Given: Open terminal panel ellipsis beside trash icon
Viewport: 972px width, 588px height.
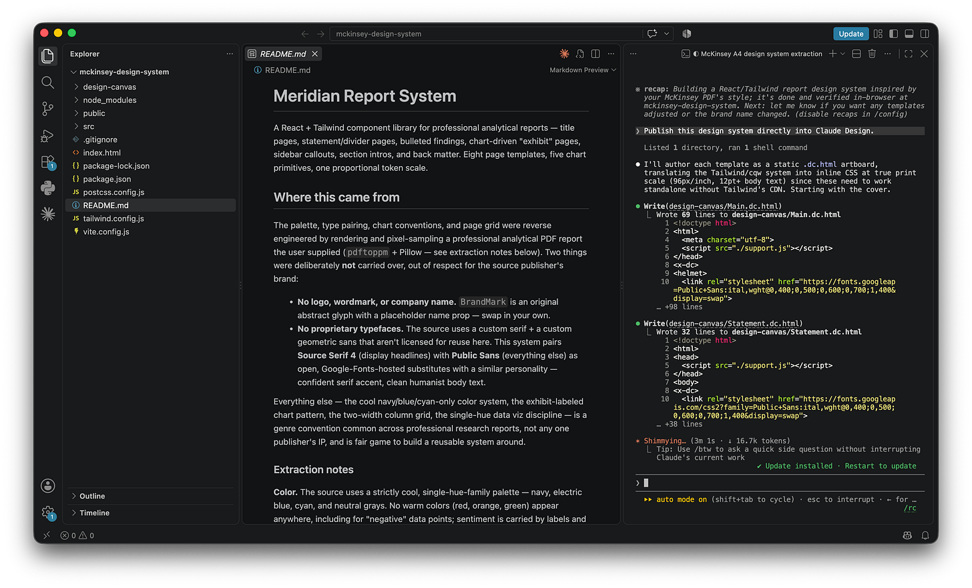Looking at the screenshot, I should click(x=887, y=53).
